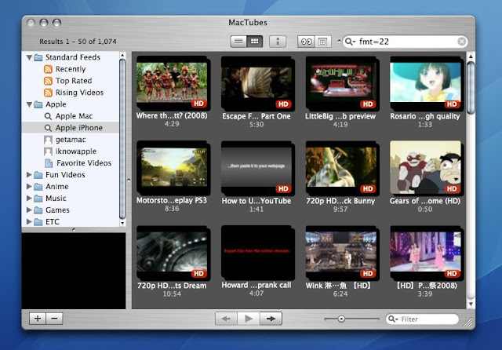This screenshot has height=350, width=502.
Task: Open the search options magnifier dropdown
Action: coord(350,42)
